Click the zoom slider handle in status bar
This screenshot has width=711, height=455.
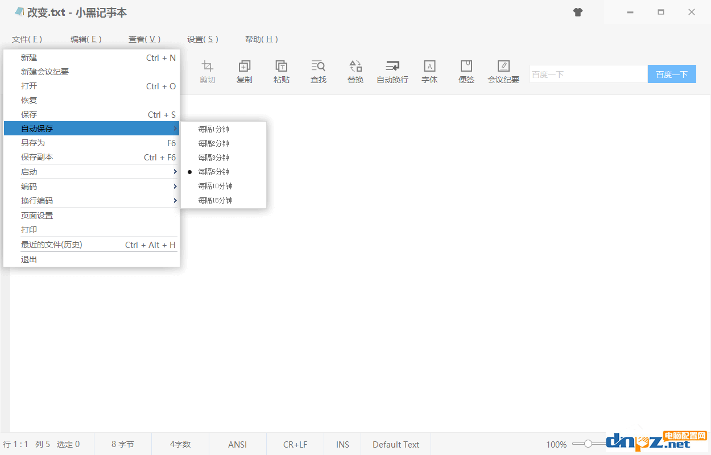coord(588,444)
